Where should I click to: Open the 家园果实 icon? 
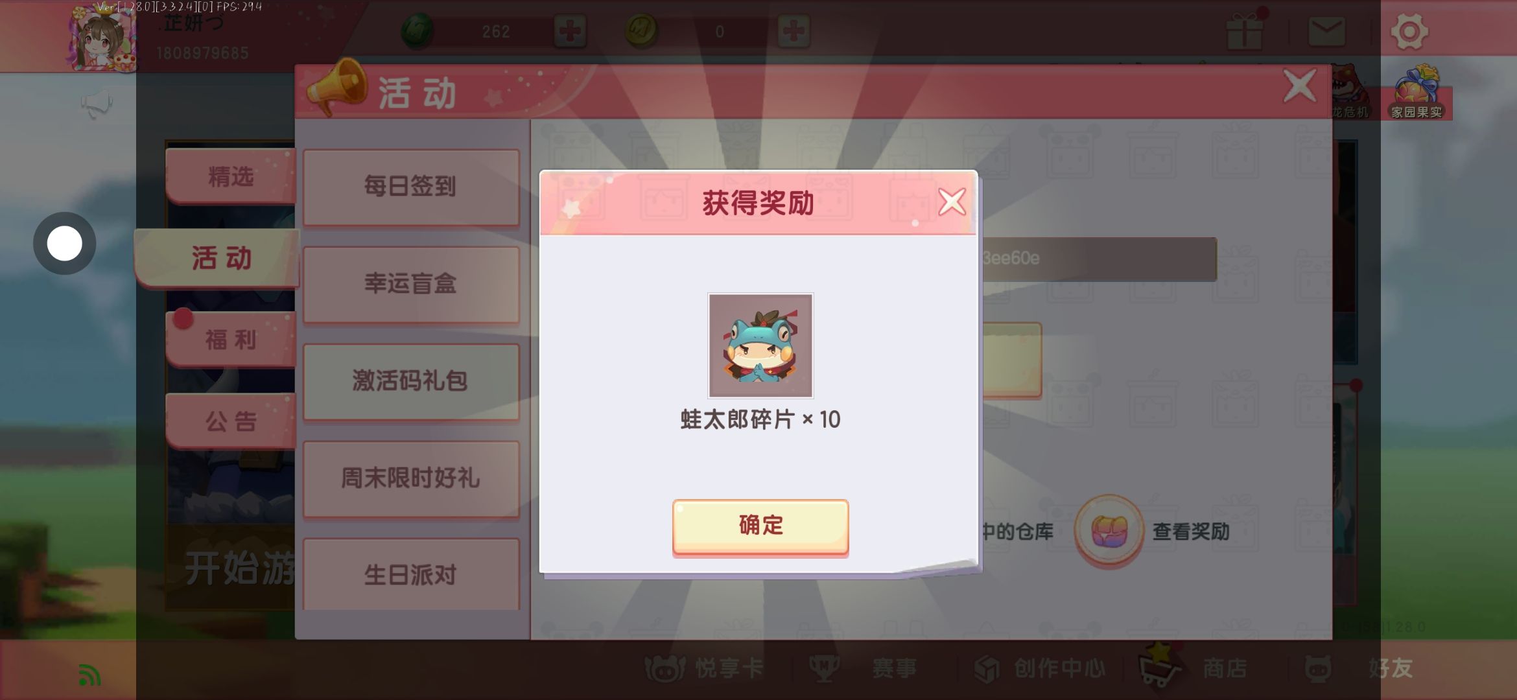[1417, 92]
